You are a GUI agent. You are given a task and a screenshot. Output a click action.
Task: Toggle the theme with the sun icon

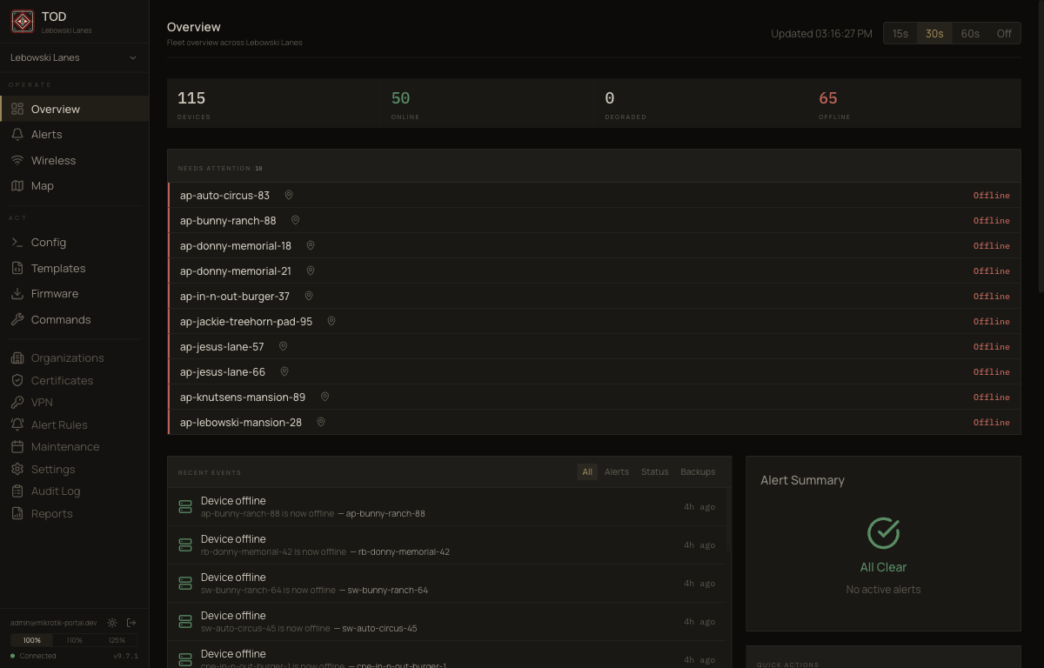[x=111, y=622]
